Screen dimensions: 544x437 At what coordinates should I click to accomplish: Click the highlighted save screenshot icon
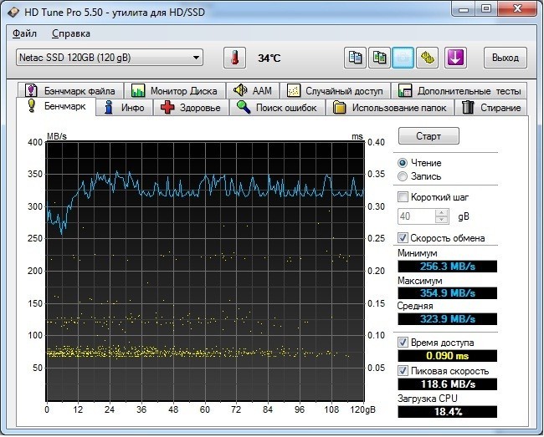click(403, 58)
